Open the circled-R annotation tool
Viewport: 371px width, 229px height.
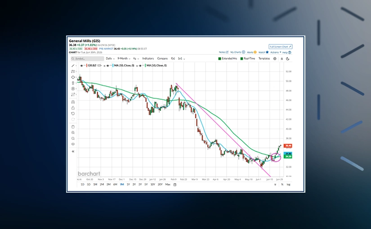pos(73,88)
